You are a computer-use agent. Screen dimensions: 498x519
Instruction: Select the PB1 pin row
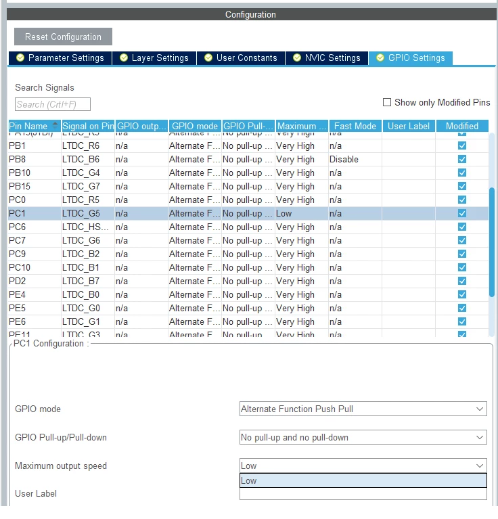pyautogui.click(x=248, y=145)
